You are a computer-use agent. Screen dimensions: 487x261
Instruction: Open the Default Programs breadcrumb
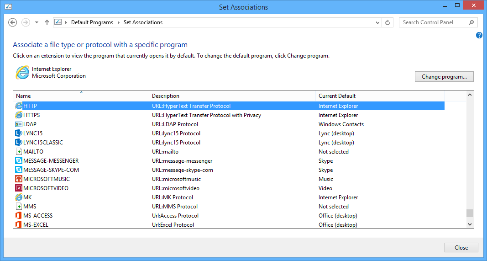tap(92, 22)
